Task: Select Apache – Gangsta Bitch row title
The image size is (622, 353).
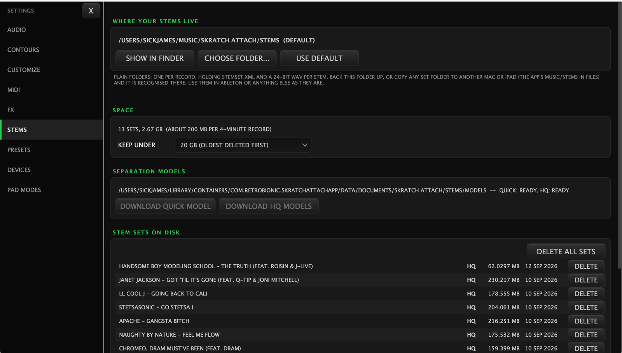Action: [x=154, y=321]
